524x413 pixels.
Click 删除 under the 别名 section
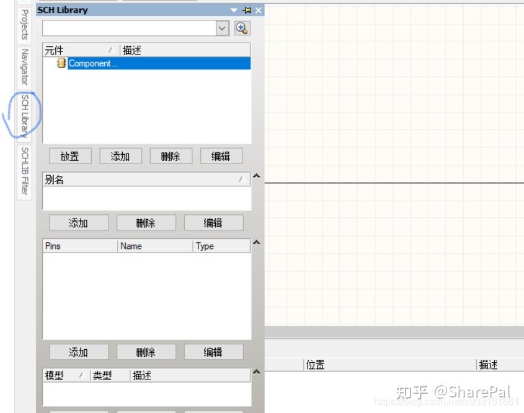[x=146, y=222]
